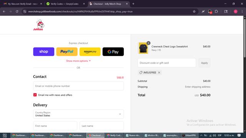Open the side panel search icon
The image size is (246, 138).
[x=226, y=11]
